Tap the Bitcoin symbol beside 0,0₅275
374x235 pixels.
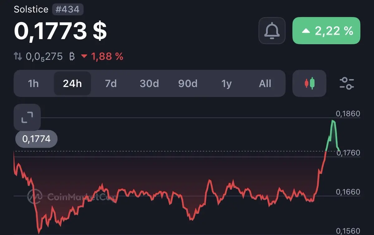[x=72, y=56]
